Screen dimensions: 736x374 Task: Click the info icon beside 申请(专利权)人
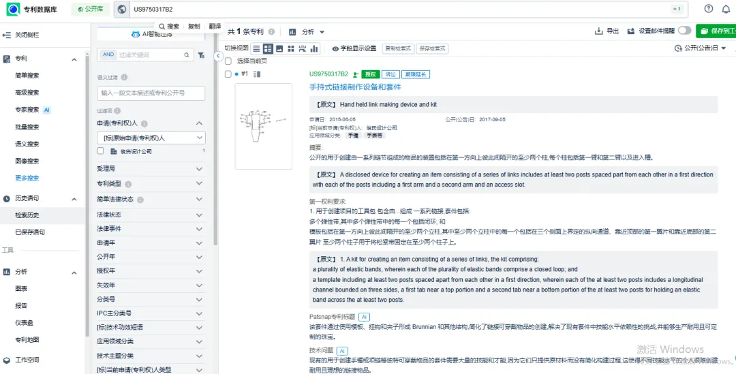point(144,123)
